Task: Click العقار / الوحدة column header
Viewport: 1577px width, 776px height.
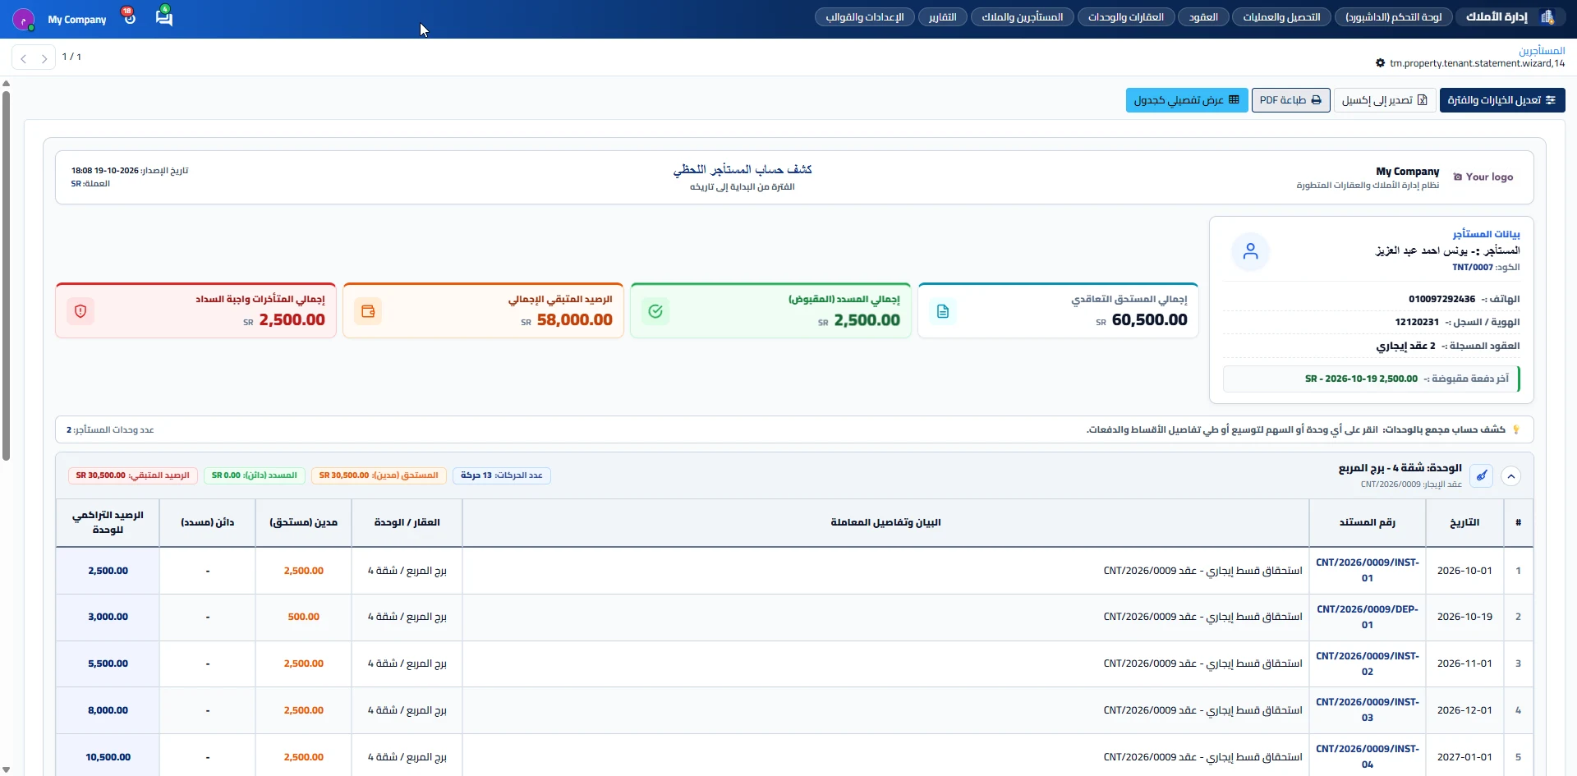Action: pyautogui.click(x=407, y=522)
